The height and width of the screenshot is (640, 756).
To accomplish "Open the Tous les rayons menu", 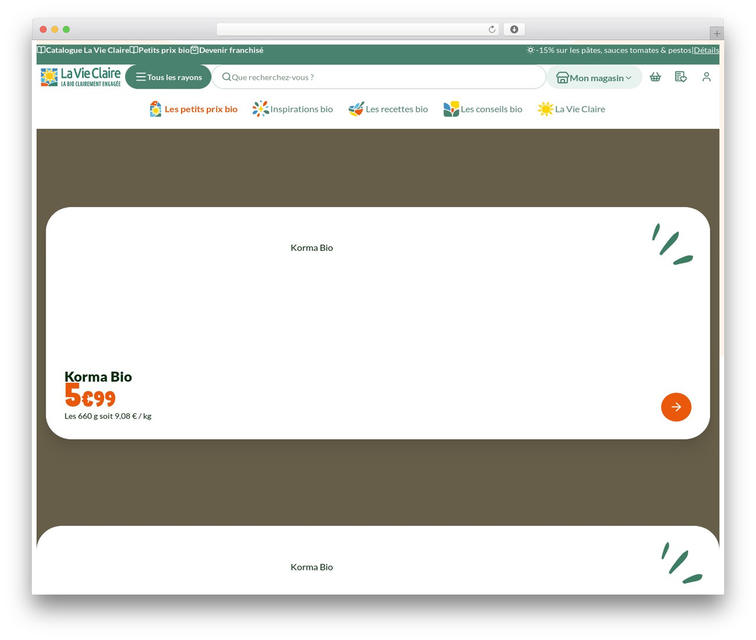I will [x=168, y=77].
